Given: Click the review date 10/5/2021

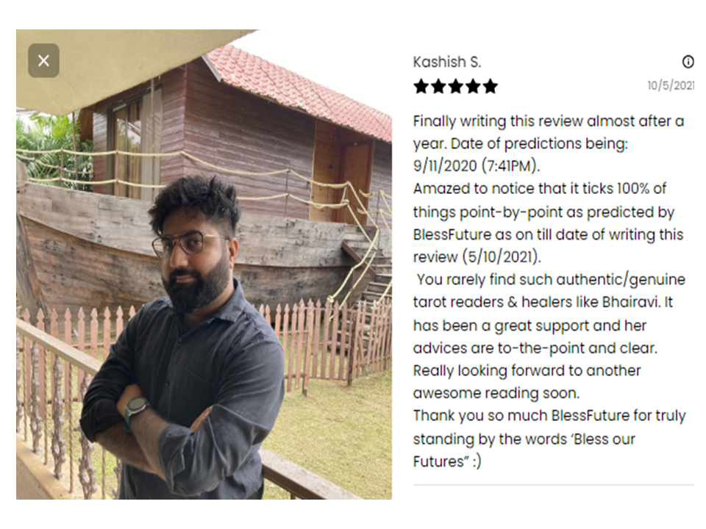Looking at the screenshot, I should coord(671,85).
